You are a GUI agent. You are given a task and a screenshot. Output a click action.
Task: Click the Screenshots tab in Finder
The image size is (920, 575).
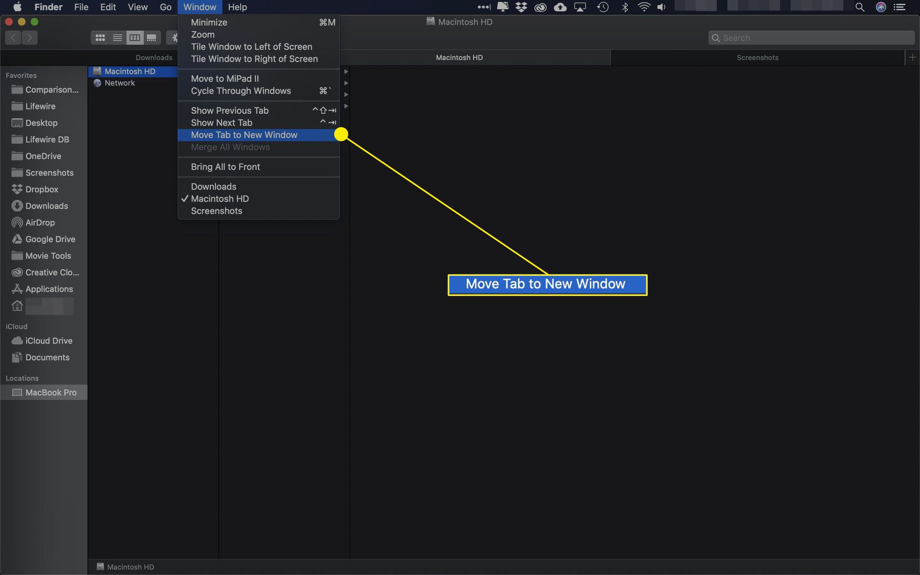click(x=757, y=57)
